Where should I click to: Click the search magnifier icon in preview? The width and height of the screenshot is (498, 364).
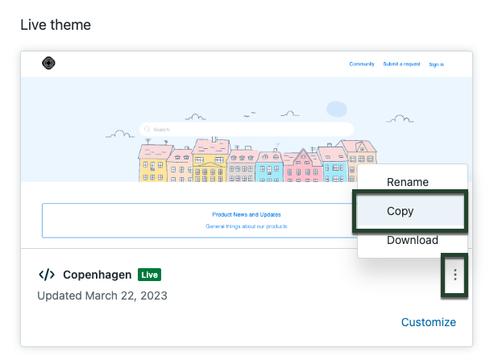pos(147,129)
